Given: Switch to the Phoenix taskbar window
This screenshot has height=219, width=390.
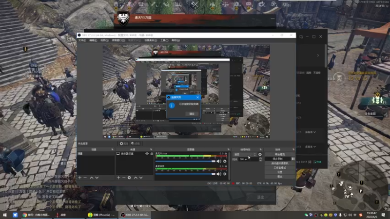Looking at the screenshot, I should point(102,215).
